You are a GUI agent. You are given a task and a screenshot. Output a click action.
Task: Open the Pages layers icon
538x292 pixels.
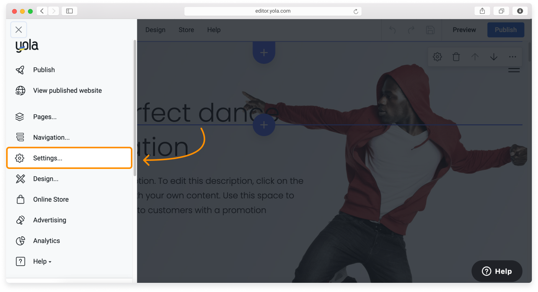pyautogui.click(x=20, y=117)
